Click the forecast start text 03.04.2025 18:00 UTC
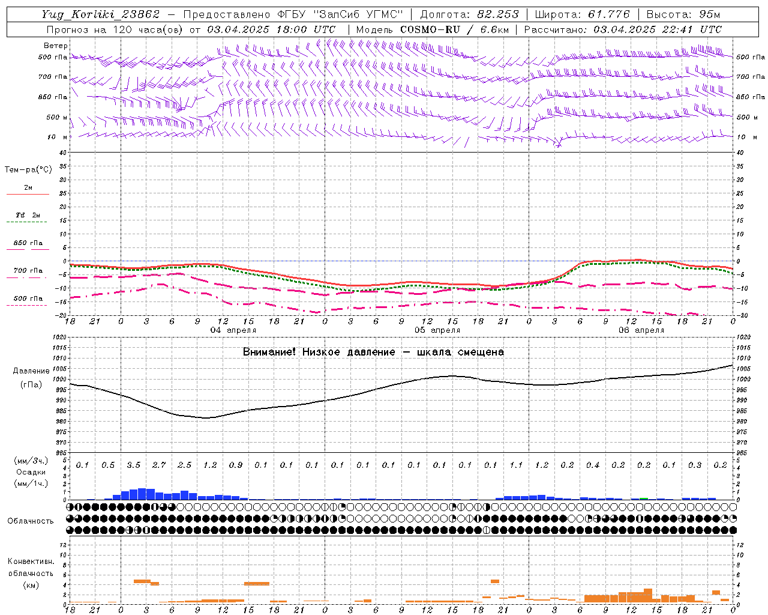The height and width of the screenshot is (615, 768). (x=272, y=29)
